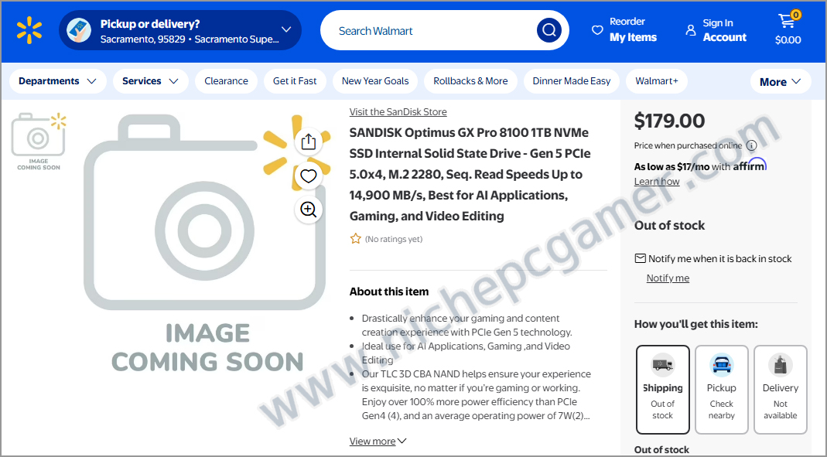
Task: Click the price info icon
Action: (751, 145)
